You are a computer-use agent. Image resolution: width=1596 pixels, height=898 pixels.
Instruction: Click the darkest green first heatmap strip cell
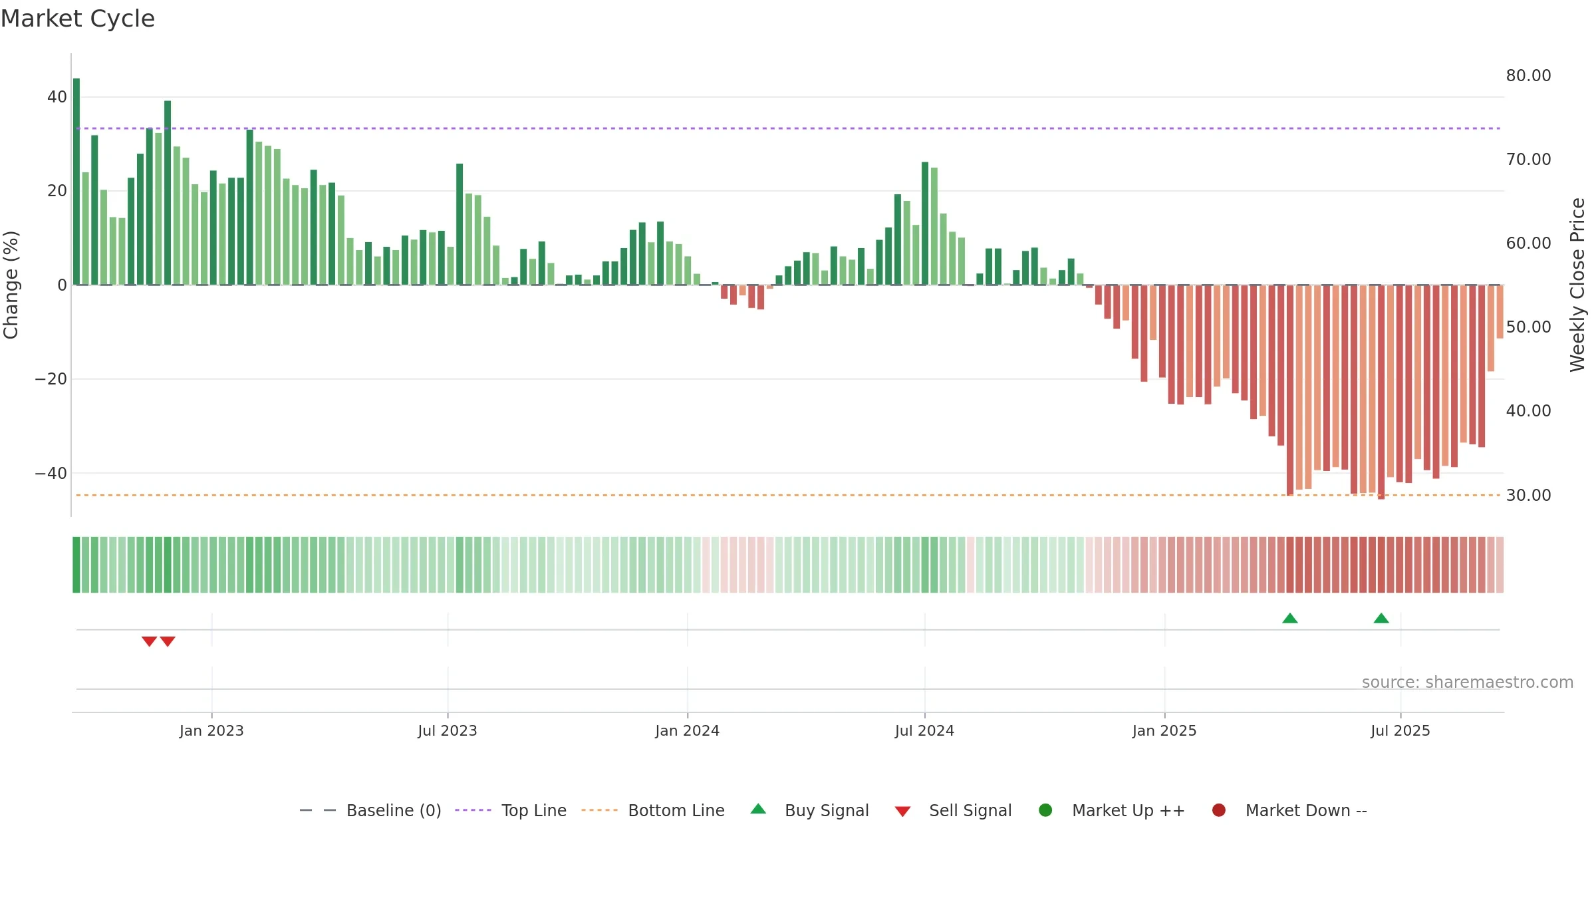(76, 565)
